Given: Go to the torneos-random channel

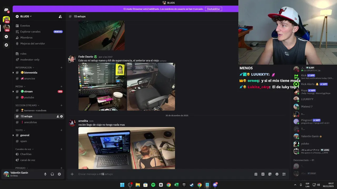Looking at the screenshot, I should click(x=39, y=110).
